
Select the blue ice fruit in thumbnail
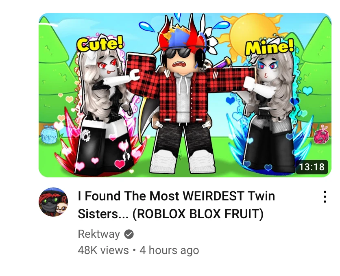(50, 134)
